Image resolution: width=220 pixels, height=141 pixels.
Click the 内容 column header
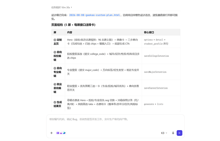pos(70,32)
